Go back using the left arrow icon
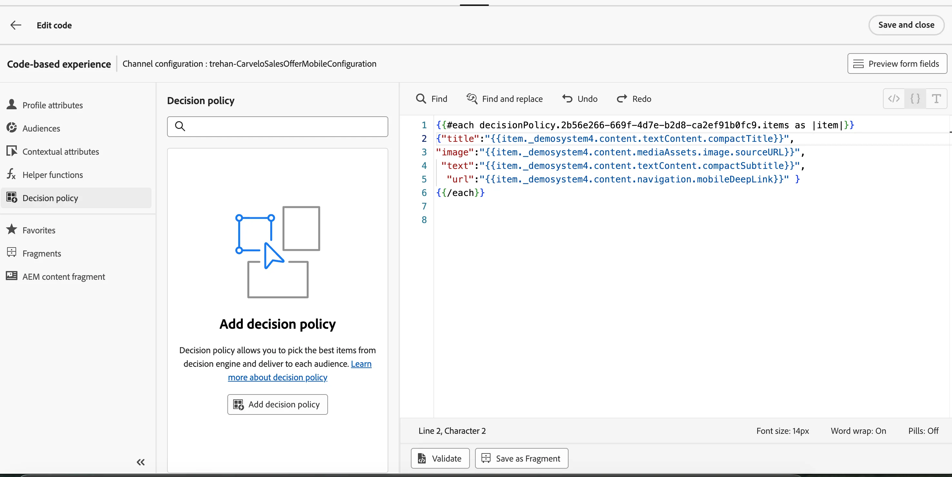This screenshot has height=477, width=952. (x=16, y=25)
